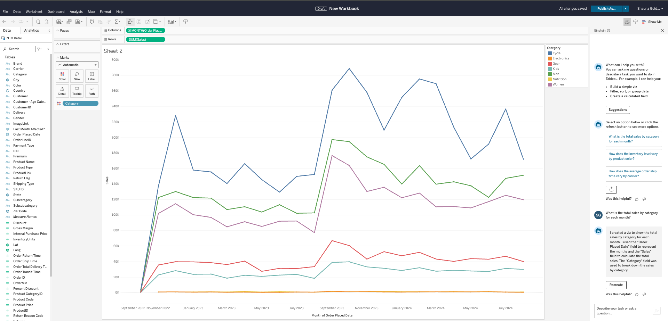The width and height of the screenshot is (668, 321).
Task: Select the Size property on Marks card
Action: 77,76
